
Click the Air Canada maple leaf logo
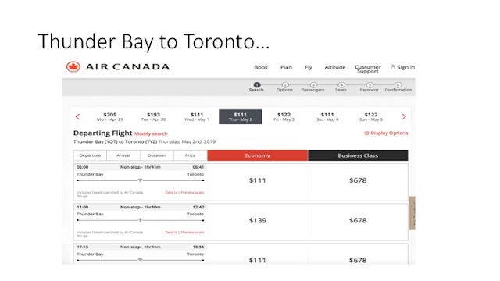(73, 67)
